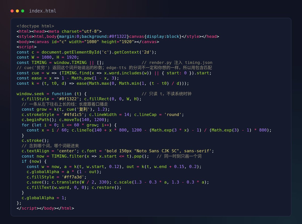
Task: Click the 'const x = i / 60;' line
Action: coord(149,130)
